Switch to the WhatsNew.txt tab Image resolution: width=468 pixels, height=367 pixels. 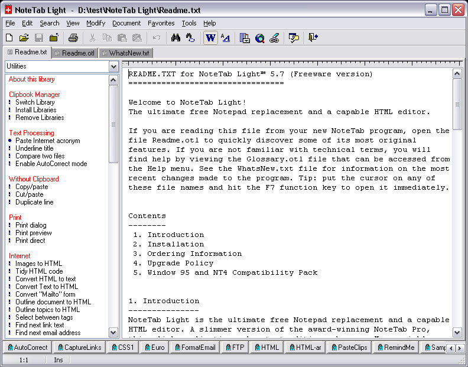(126, 53)
